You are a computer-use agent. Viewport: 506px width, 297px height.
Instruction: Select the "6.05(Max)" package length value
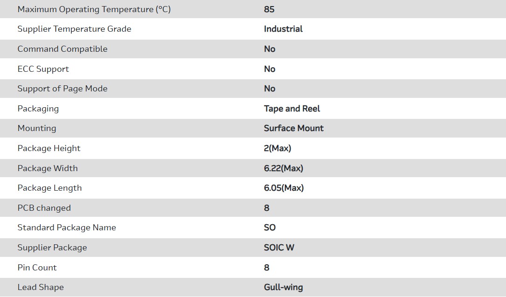pos(284,188)
